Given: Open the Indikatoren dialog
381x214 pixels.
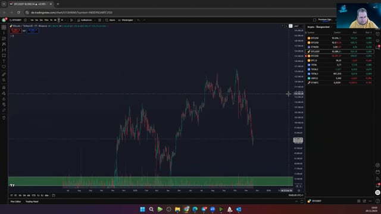Looking at the screenshot, I should (85, 20).
